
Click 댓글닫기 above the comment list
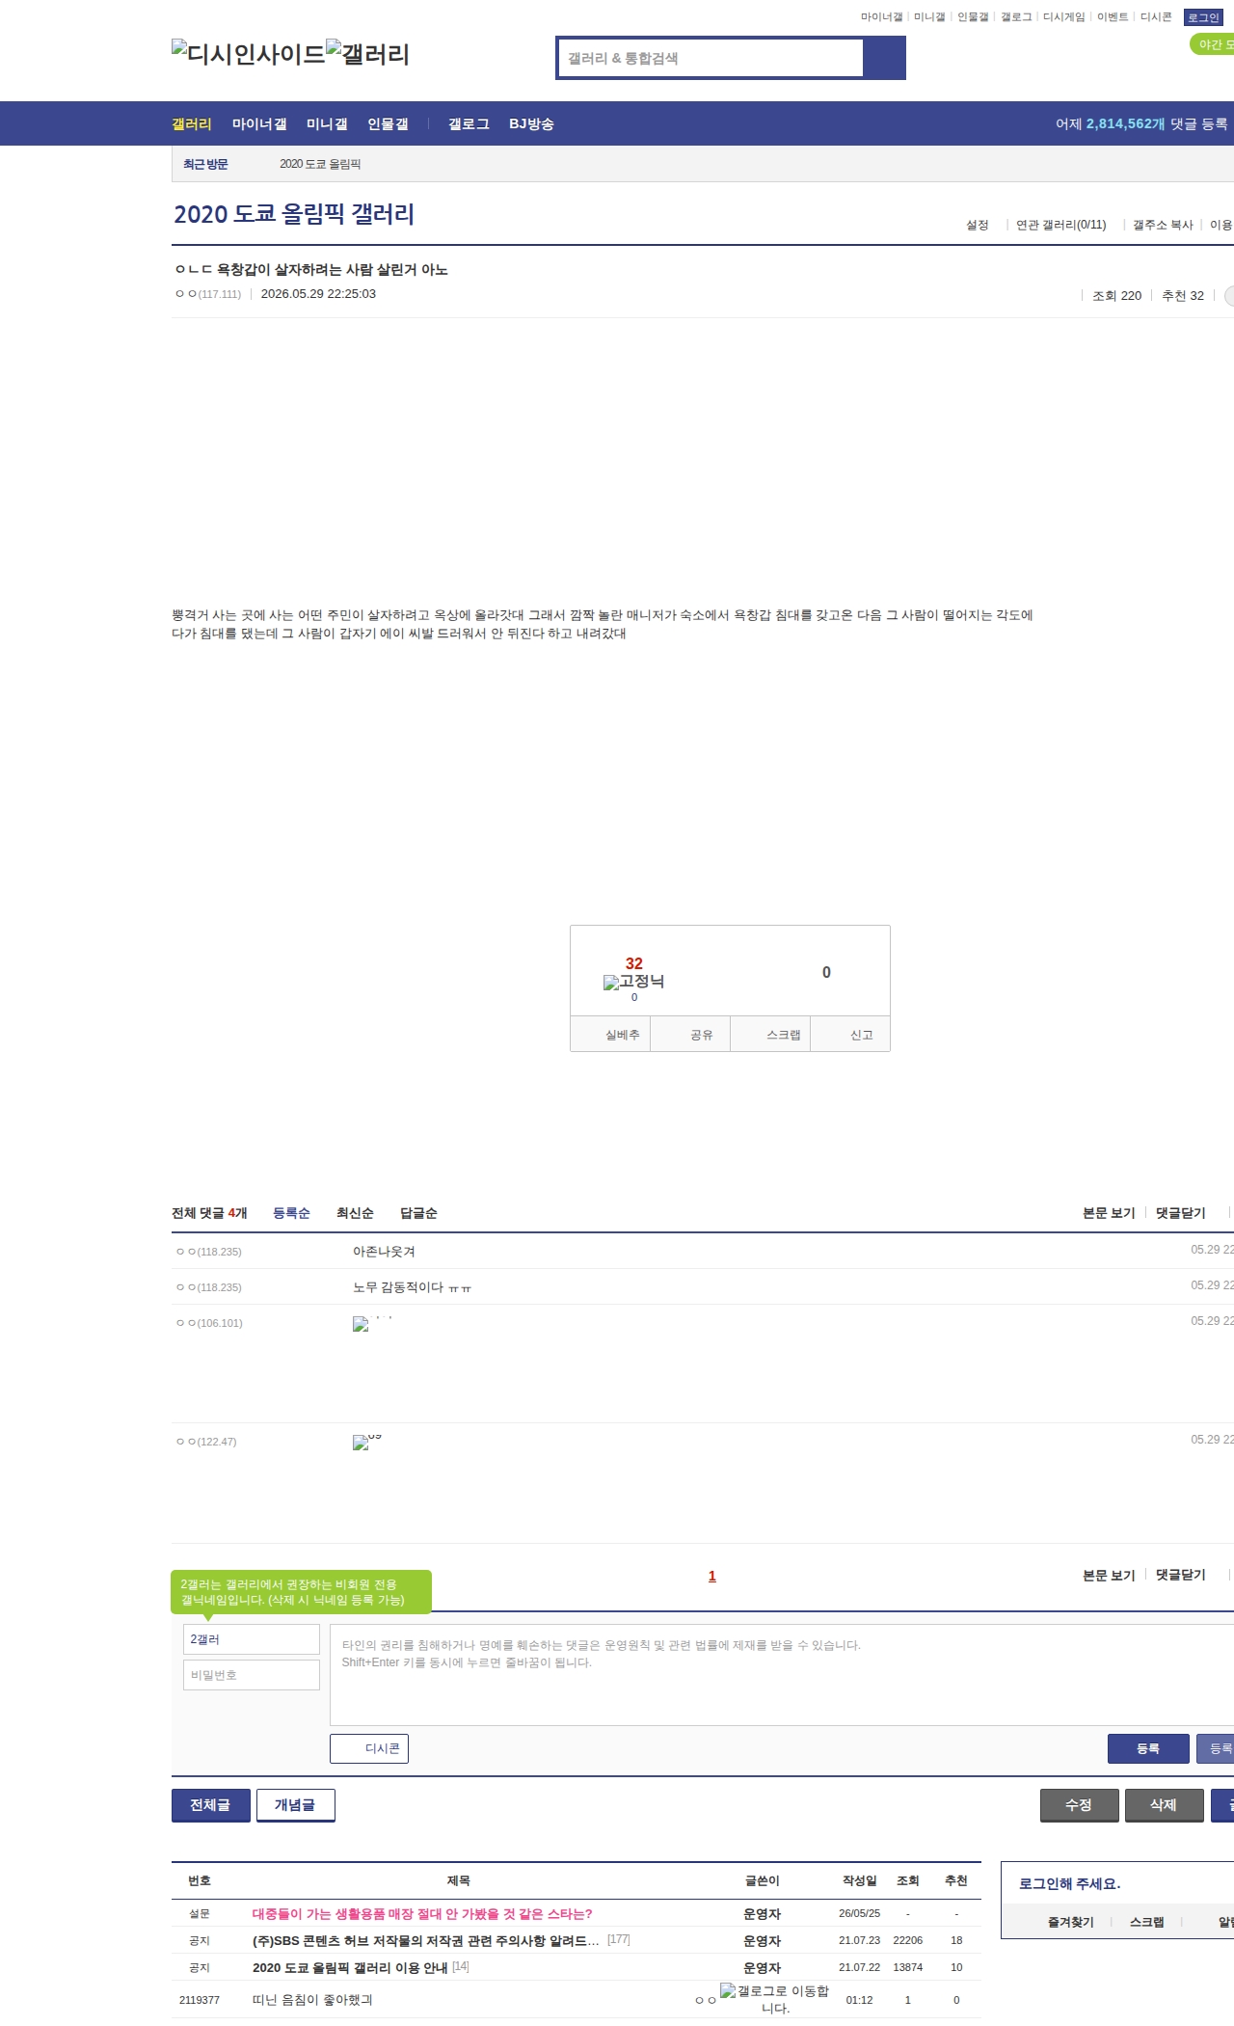(x=1181, y=1213)
